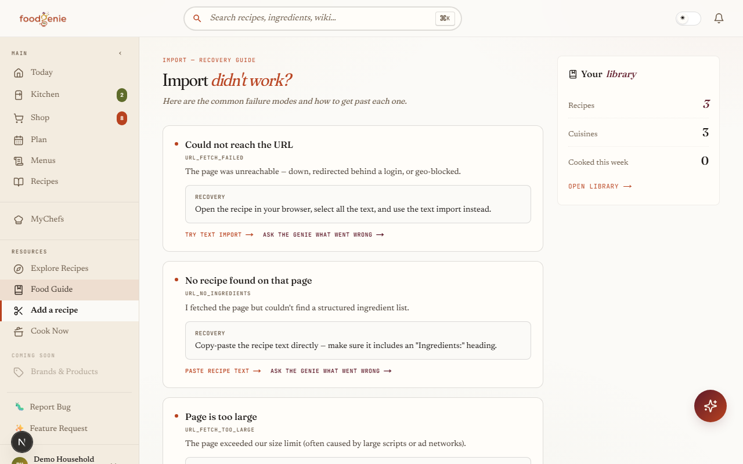The height and width of the screenshot is (464, 743).
Task: Open Food Guide
Action: click(70, 289)
